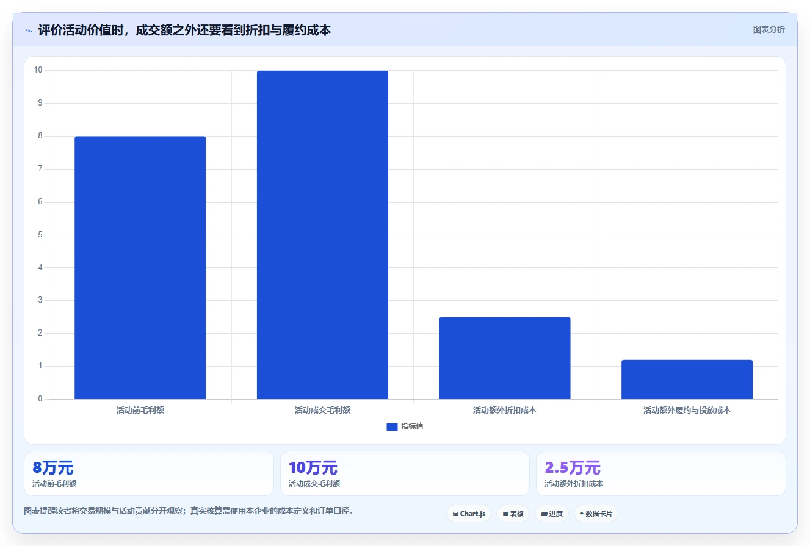Click the 图表分析 label in the header

click(768, 29)
